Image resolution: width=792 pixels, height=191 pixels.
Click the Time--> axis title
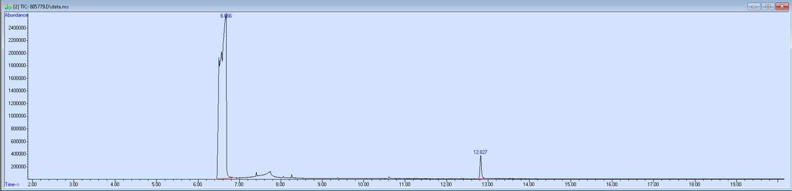coord(12,184)
